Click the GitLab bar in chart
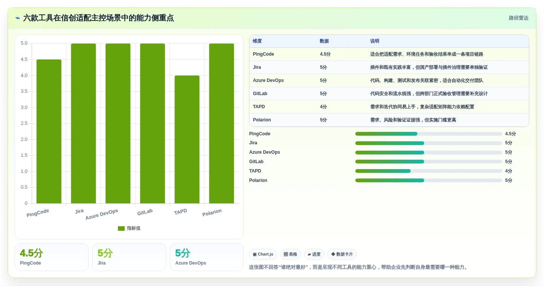 153,124
